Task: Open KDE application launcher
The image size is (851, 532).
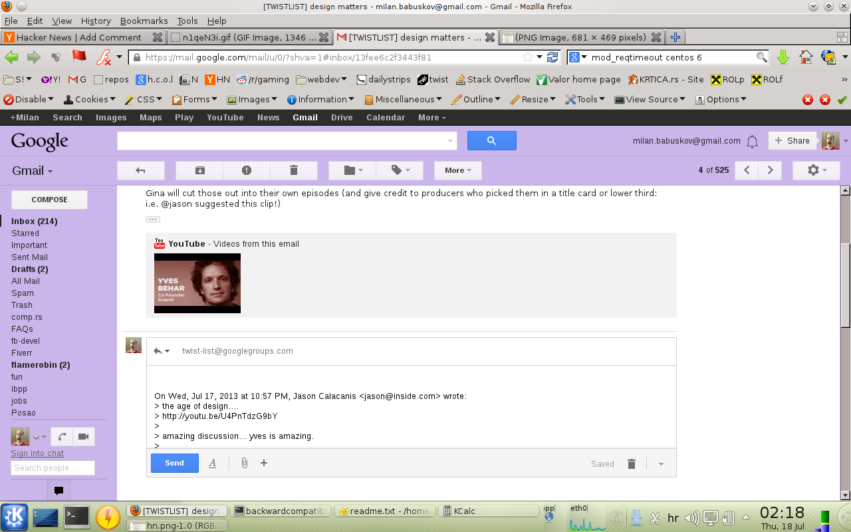Action: point(14,517)
